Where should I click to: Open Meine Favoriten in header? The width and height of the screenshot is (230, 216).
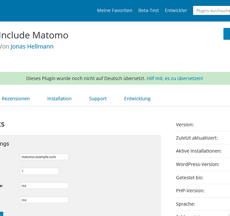click(115, 10)
